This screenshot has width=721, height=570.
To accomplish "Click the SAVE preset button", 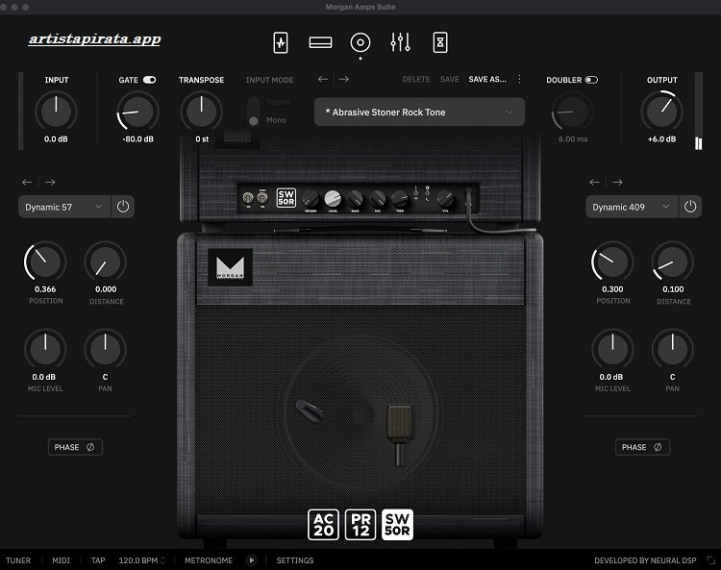I will pos(449,79).
